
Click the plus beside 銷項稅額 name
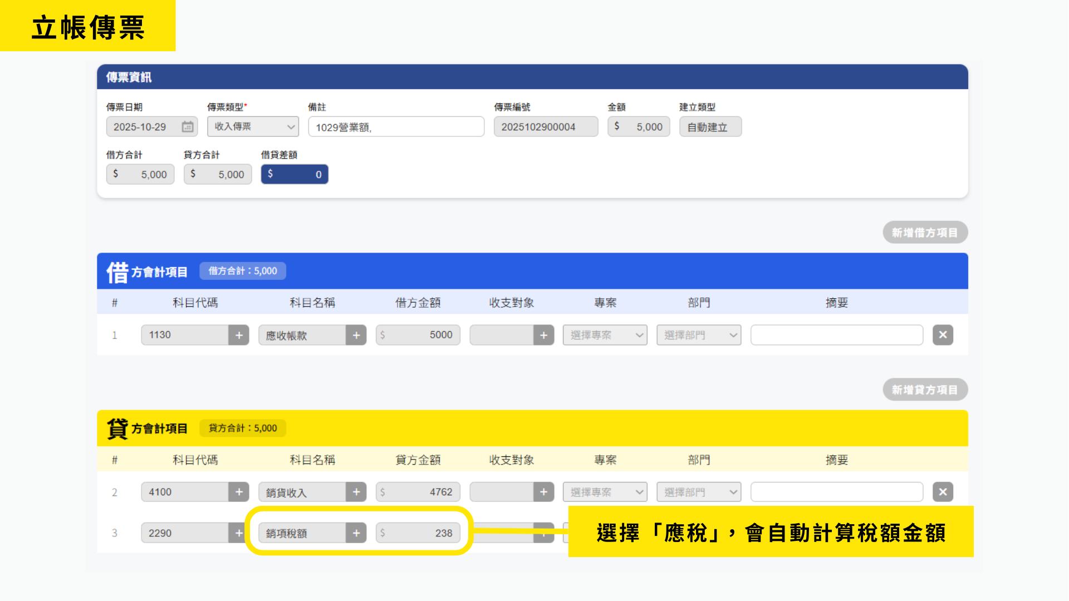pos(356,533)
